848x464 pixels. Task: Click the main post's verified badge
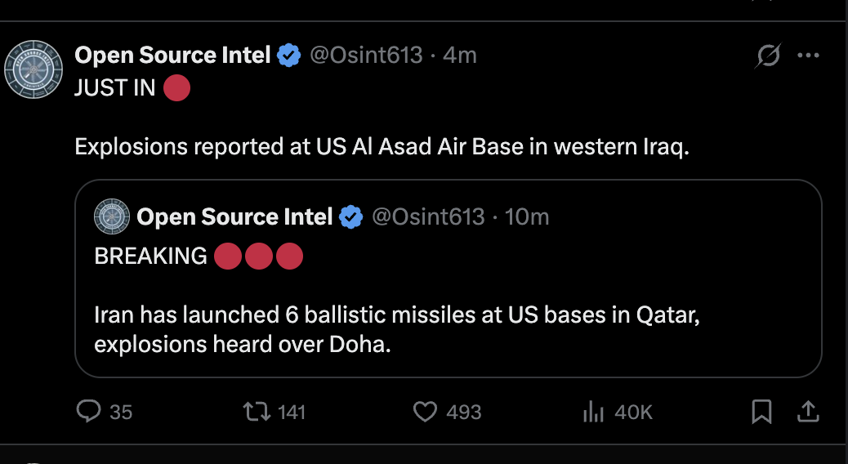point(289,56)
